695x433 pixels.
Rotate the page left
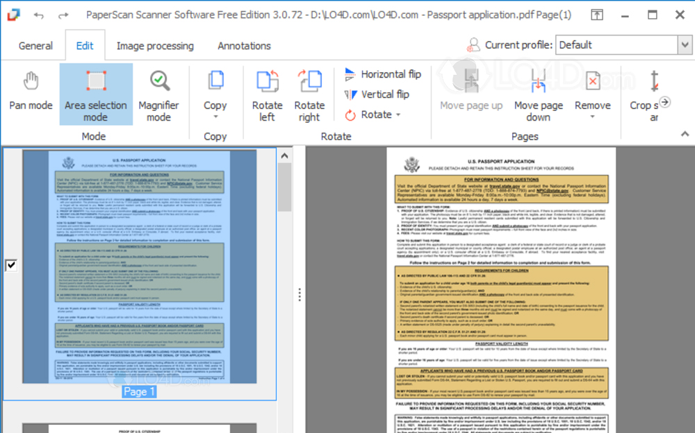coord(267,94)
